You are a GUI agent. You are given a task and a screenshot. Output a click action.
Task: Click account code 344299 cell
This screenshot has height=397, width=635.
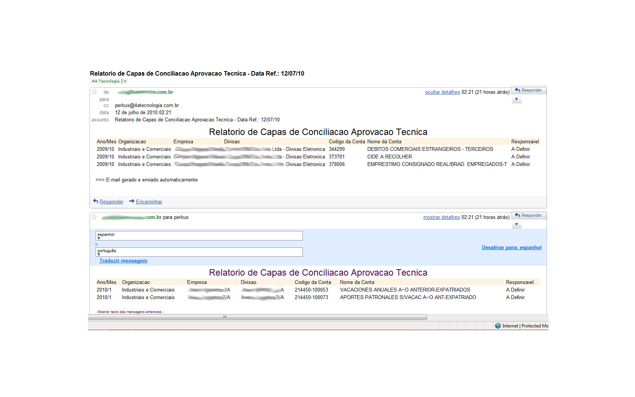click(337, 149)
